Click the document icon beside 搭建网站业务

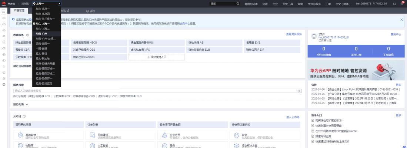coord(313,136)
